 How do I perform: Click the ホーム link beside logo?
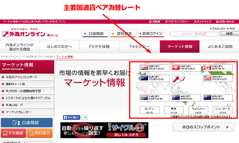click(x=53, y=35)
